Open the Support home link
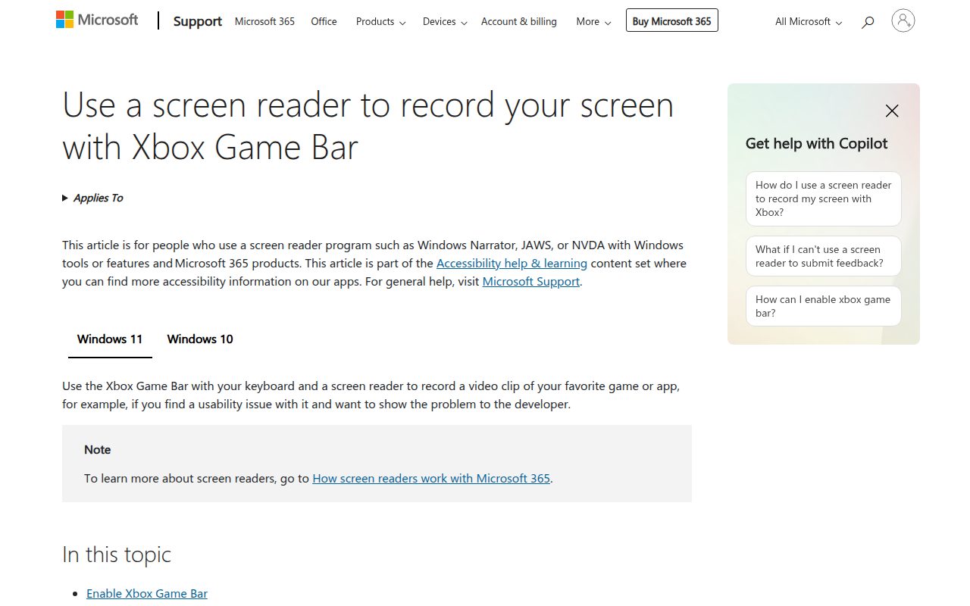Viewport: 970px width, 606px height. (197, 21)
